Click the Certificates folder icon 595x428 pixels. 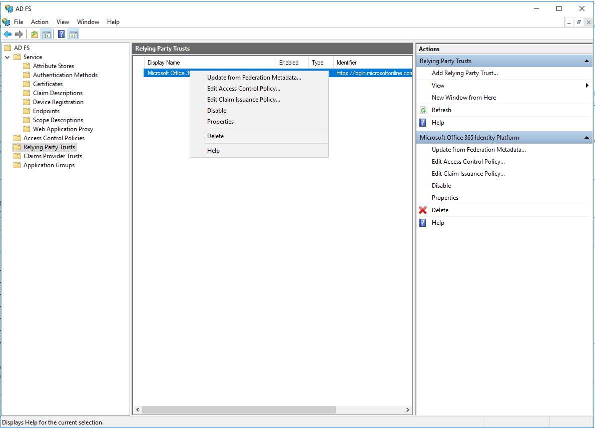pos(27,84)
